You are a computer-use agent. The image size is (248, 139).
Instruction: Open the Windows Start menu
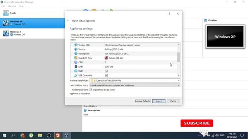pos(4,136)
